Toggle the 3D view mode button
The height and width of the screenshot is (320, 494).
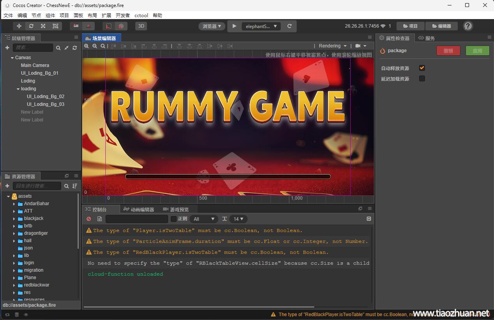point(141,26)
